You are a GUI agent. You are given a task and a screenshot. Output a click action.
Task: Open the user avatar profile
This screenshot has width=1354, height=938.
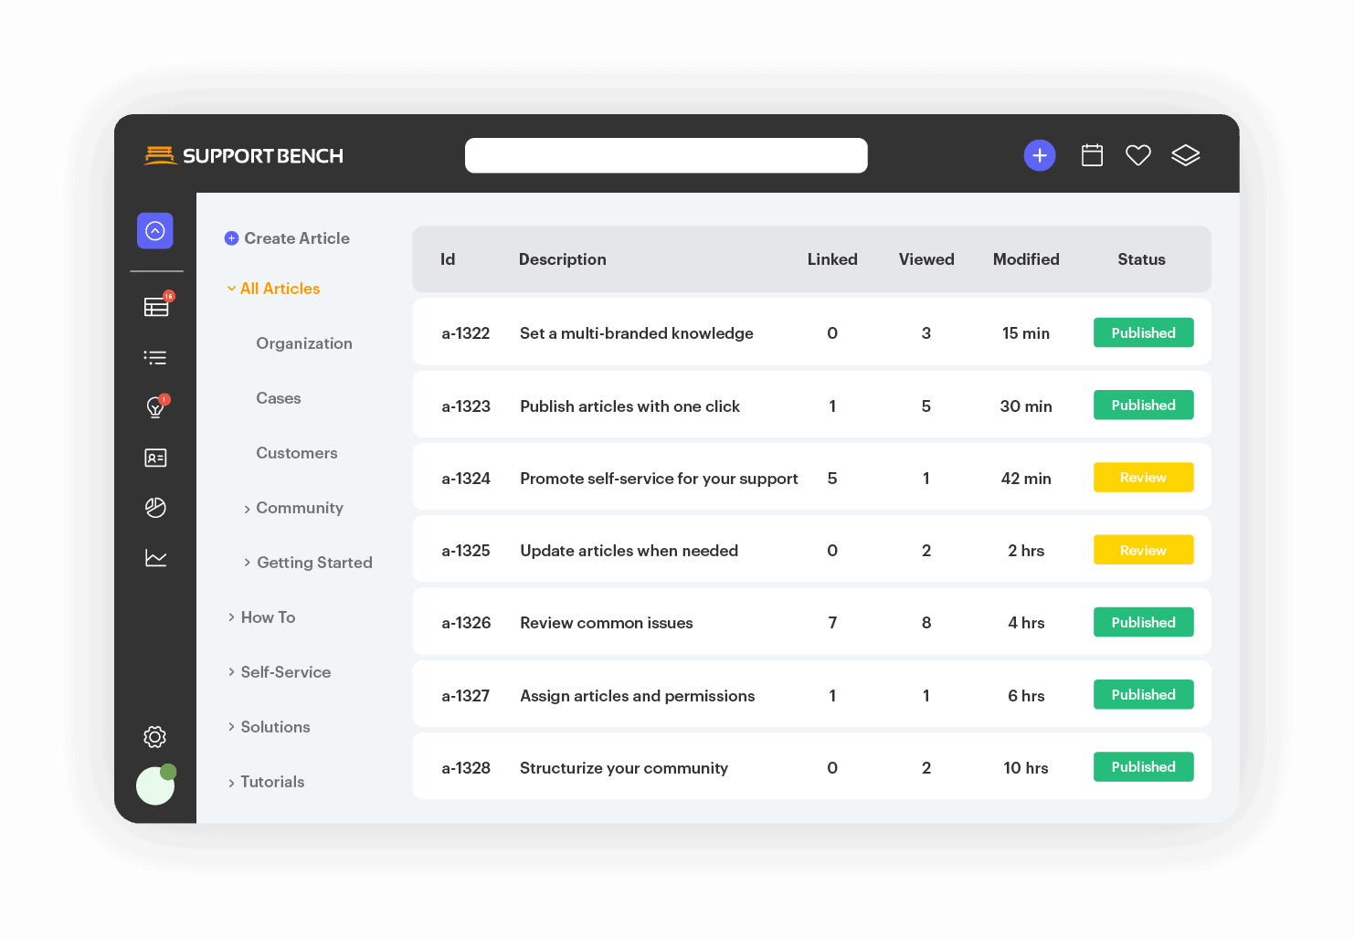(x=155, y=785)
